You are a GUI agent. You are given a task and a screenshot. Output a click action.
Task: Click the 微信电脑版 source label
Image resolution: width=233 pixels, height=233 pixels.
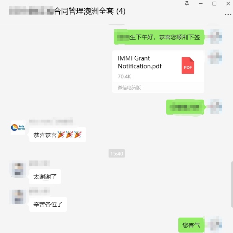coord(129,88)
